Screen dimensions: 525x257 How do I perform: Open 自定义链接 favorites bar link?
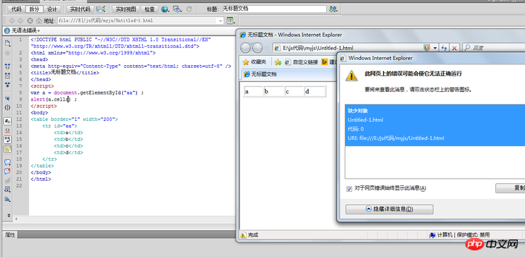(x=301, y=62)
